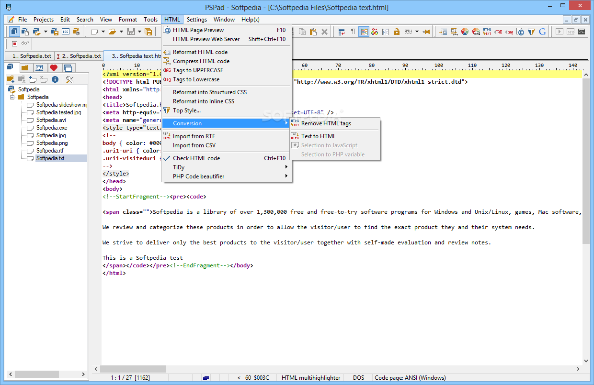Toggle the pilcrow special characters icon
The width and height of the screenshot is (594, 385).
[x=353, y=32]
